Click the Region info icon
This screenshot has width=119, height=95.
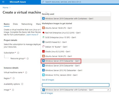14,78
